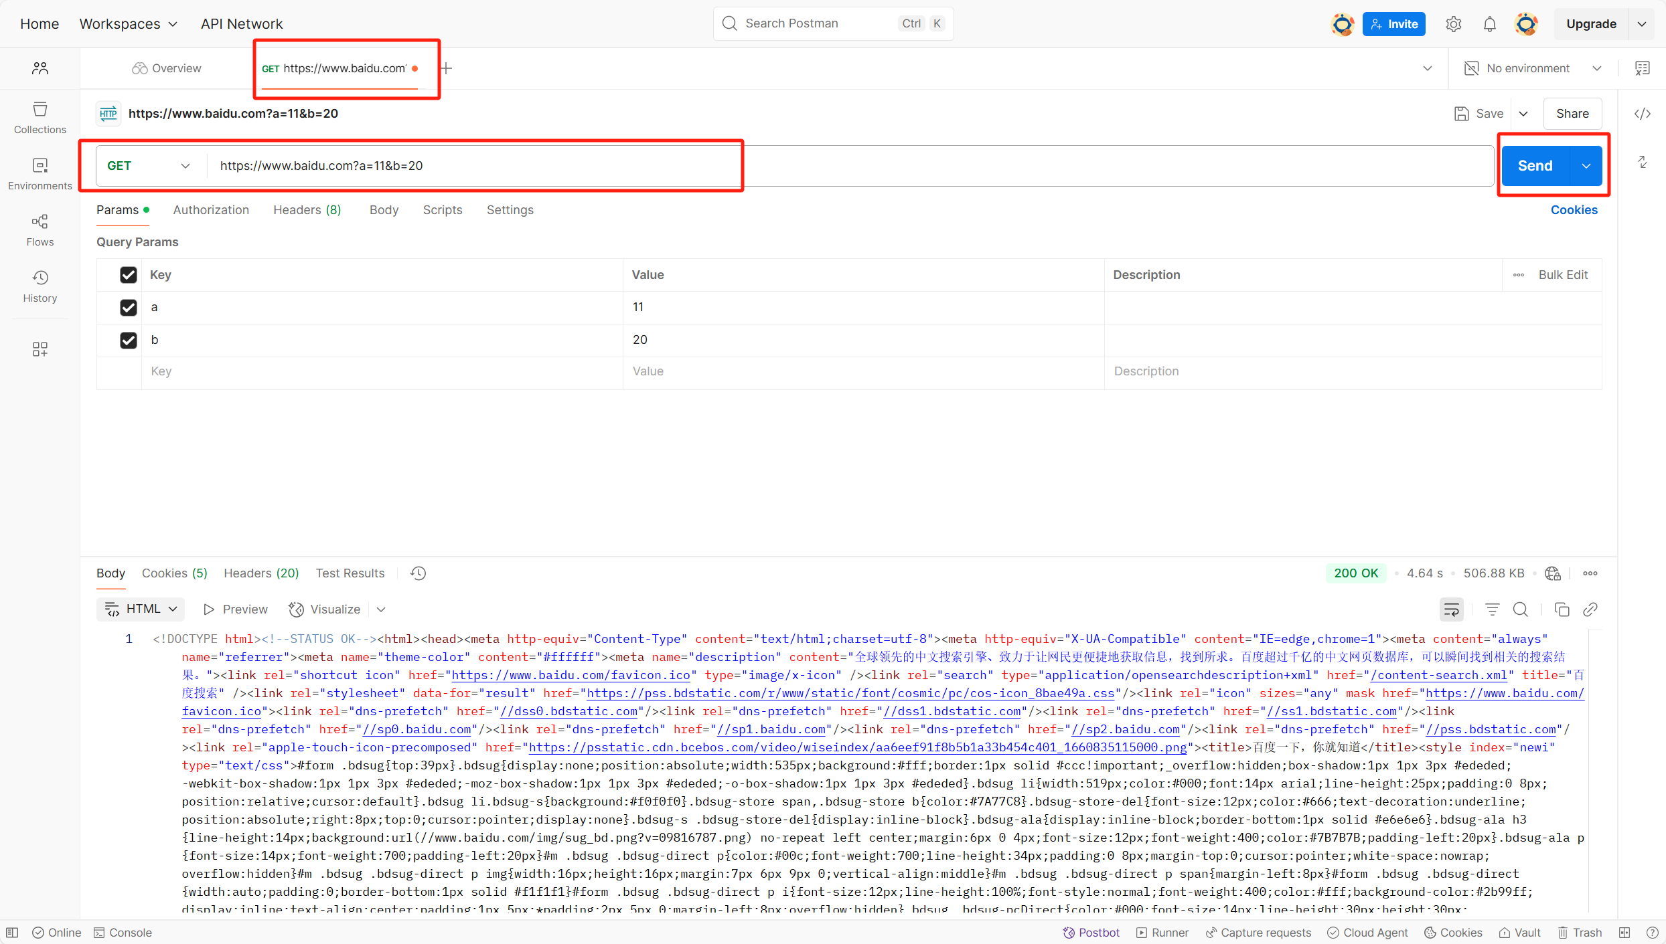Open the response Headers (20) tab
Screen dimensions: 1666x944
[260, 573]
